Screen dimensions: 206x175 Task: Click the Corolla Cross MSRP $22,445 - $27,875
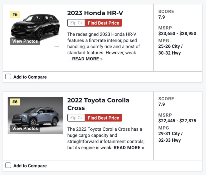177,121
